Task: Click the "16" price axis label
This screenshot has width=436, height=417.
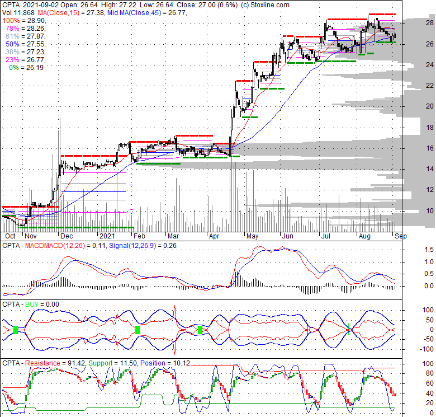Action: (x=430, y=148)
